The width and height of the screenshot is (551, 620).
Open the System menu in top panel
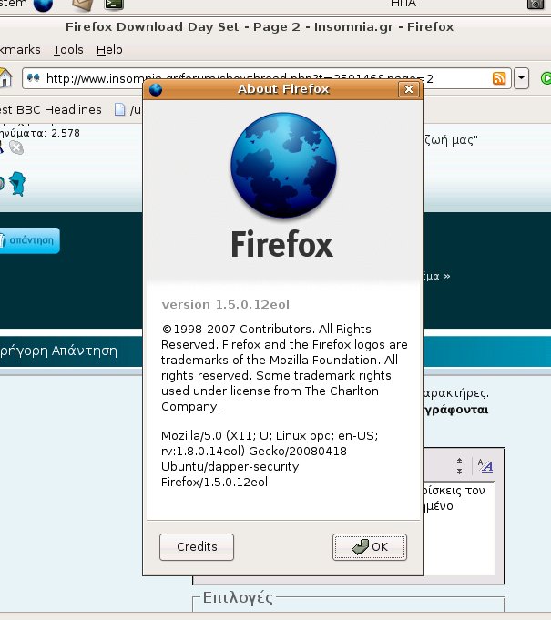pos(14,4)
